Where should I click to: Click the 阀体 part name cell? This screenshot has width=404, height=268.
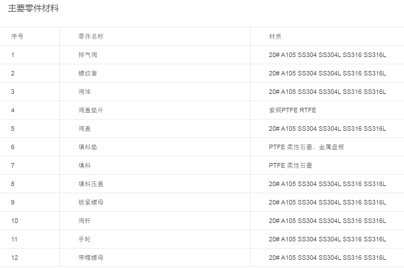tap(85, 92)
